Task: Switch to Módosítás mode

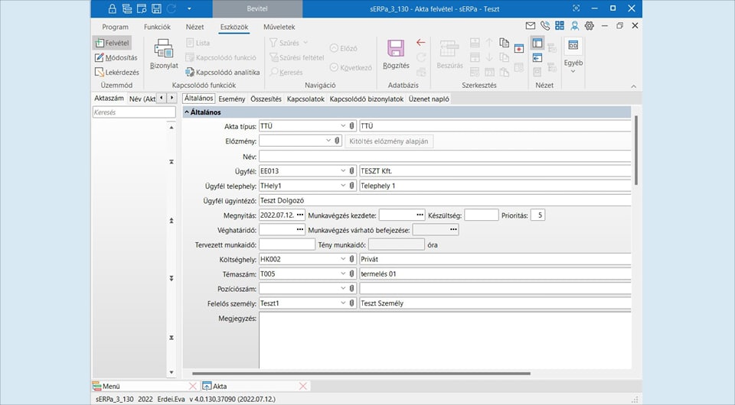Action: coord(116,57)
